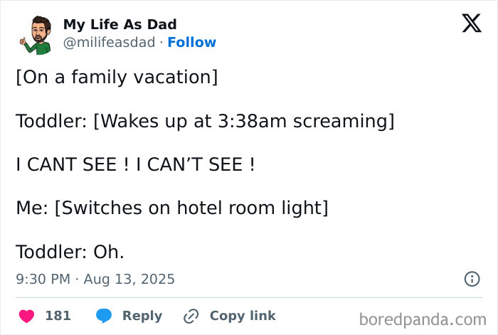The height and width of the screenshot is (335, 498).
Task: Visit the @milifeasdad handle
Action: pyautogui.click(x=110, y=42)
